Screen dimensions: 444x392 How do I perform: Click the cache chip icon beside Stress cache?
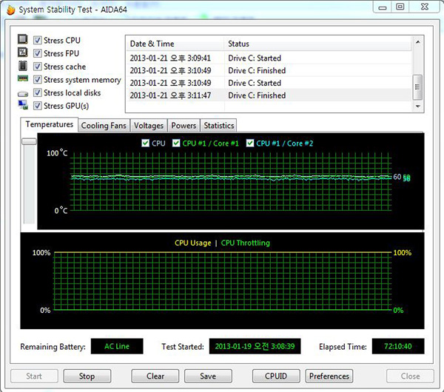click(23, 66)
